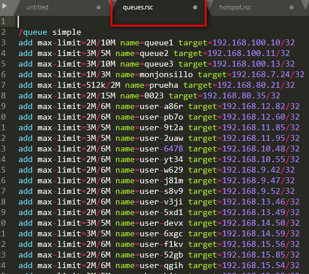
Task: Click target 192.168.13.46/32
Action: (x=261, y=203)
